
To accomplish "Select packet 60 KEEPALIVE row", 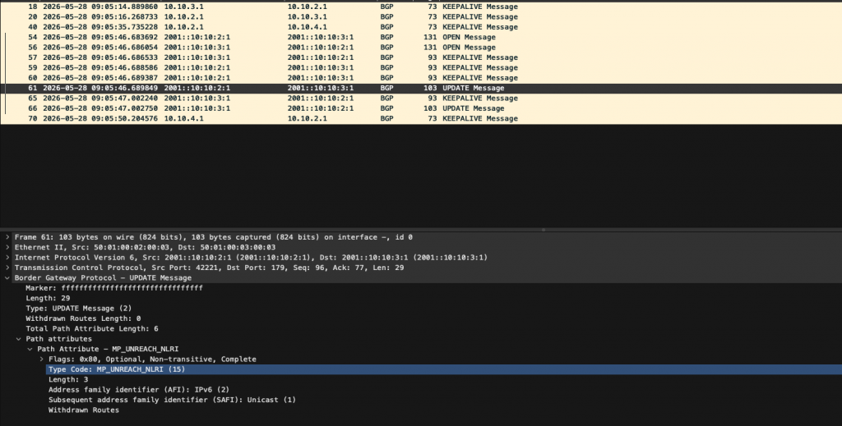I will (421, 78).
